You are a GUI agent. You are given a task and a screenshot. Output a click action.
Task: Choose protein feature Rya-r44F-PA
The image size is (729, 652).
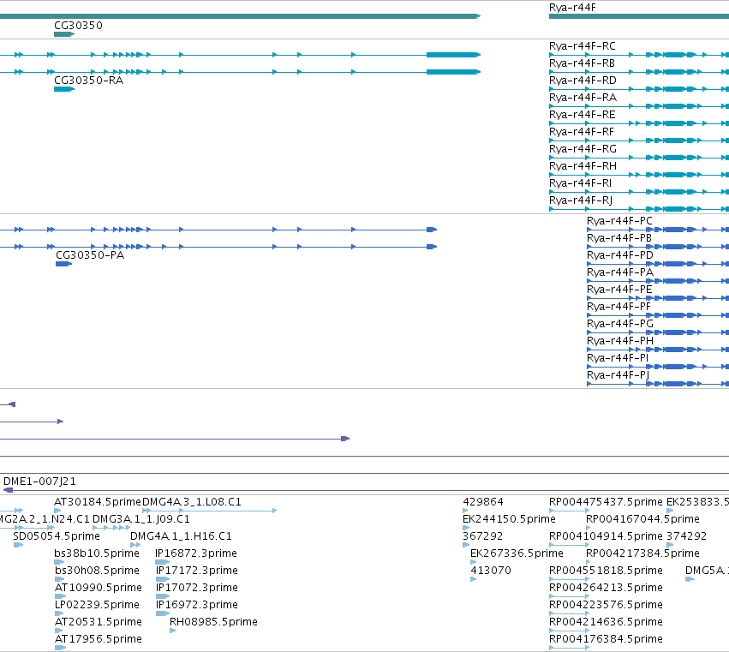(620, 272)
